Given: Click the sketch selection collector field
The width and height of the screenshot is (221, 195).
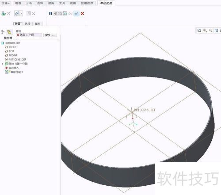Looking at the screenshot, I should [29, 35].
